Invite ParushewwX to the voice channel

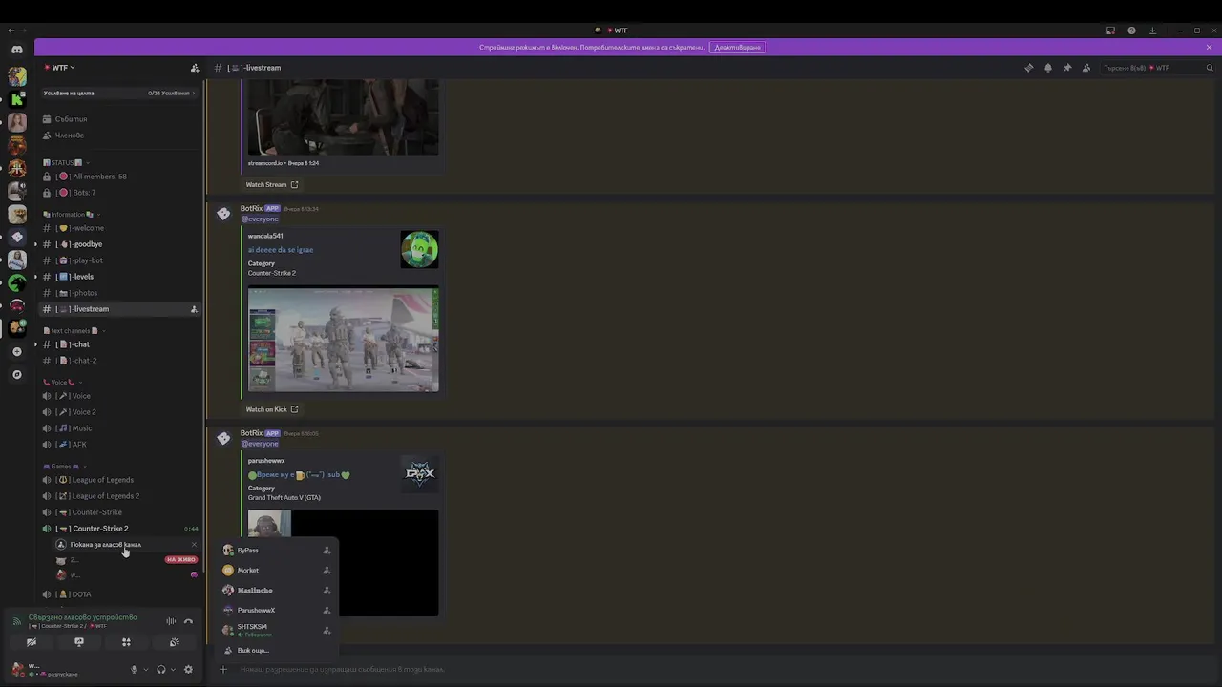[327, 611]
